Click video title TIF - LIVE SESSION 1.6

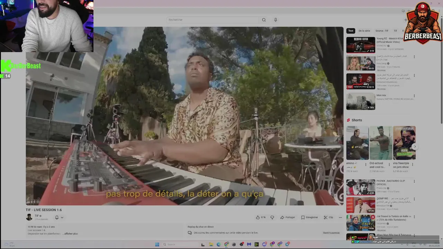(44, 210)
